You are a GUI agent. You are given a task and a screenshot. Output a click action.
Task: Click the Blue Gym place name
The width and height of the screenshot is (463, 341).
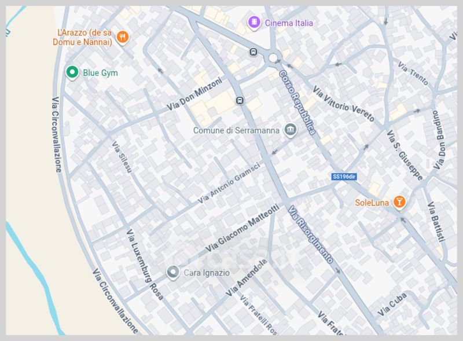pyautogui.click(x=100, y=73)
